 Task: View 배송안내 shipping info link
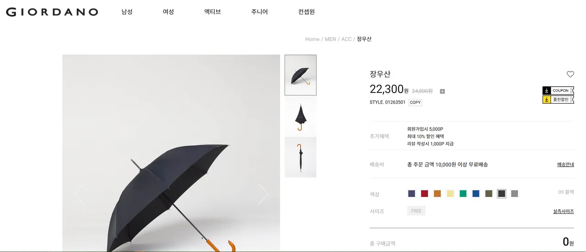(x=565, y=164)
